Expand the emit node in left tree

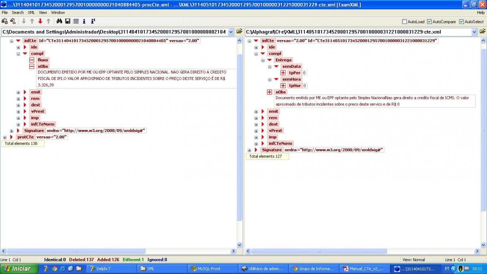(x=18, y=92)
